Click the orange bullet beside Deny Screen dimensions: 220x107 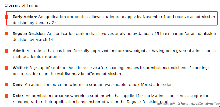tap(6, 85)
